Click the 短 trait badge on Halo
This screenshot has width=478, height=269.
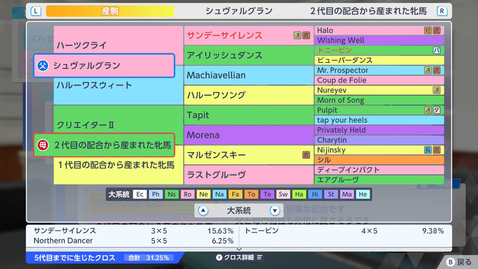click(428, 30)
